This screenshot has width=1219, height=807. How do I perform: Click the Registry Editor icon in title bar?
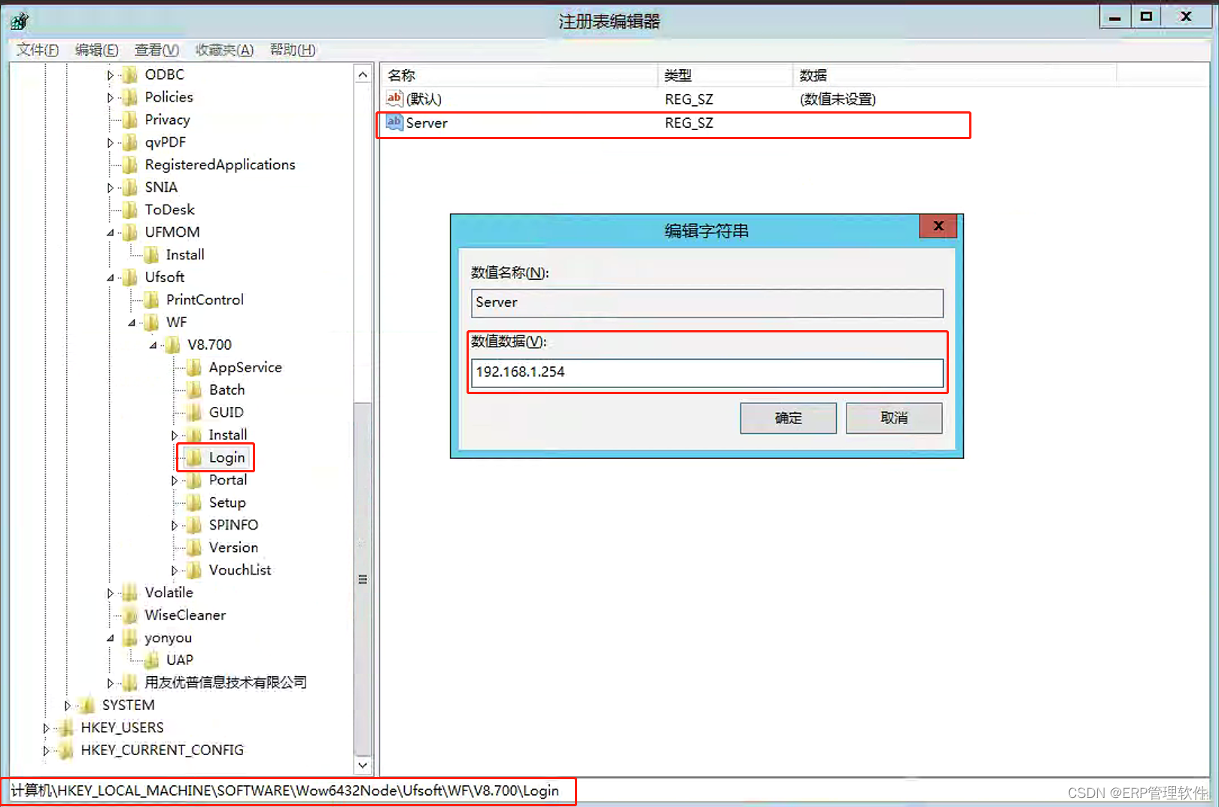tap(19, 21)
